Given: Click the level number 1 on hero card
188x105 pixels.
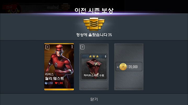Looking at the screenshot, I should click(x=72, y=47).
